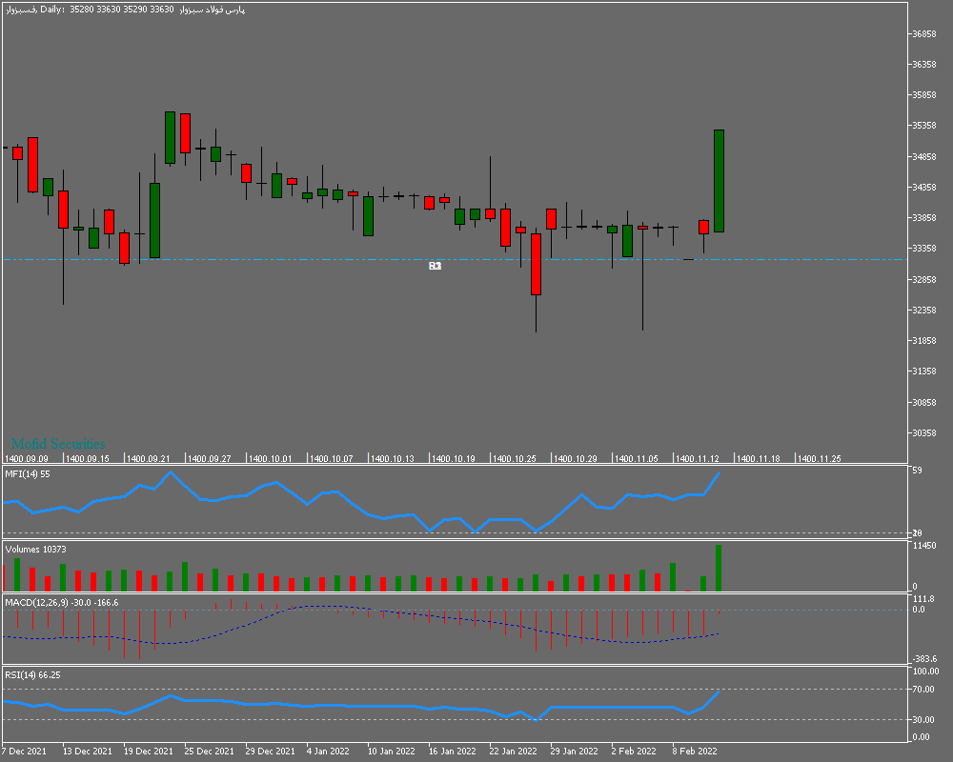Click the 1400.10.19 date label
953x762 pixels.
(454, 459)
